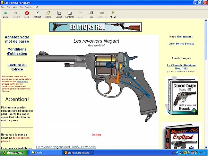Click the tray expand arrow icon

point(178,153)
